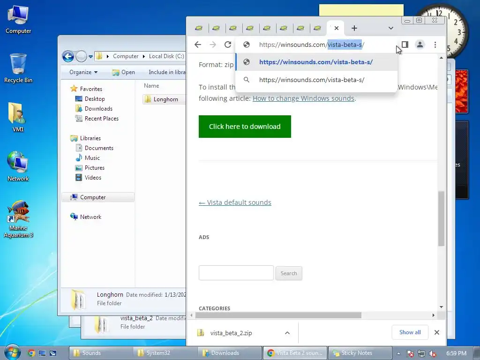Open Chrome side panel icon

405,45
